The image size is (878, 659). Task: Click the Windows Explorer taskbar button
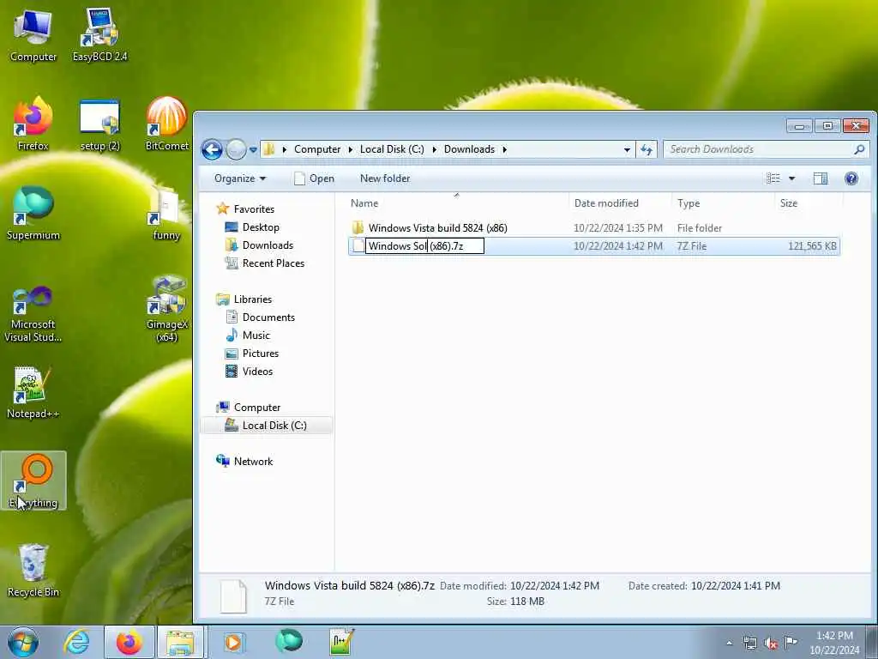(x=180, y=642)
